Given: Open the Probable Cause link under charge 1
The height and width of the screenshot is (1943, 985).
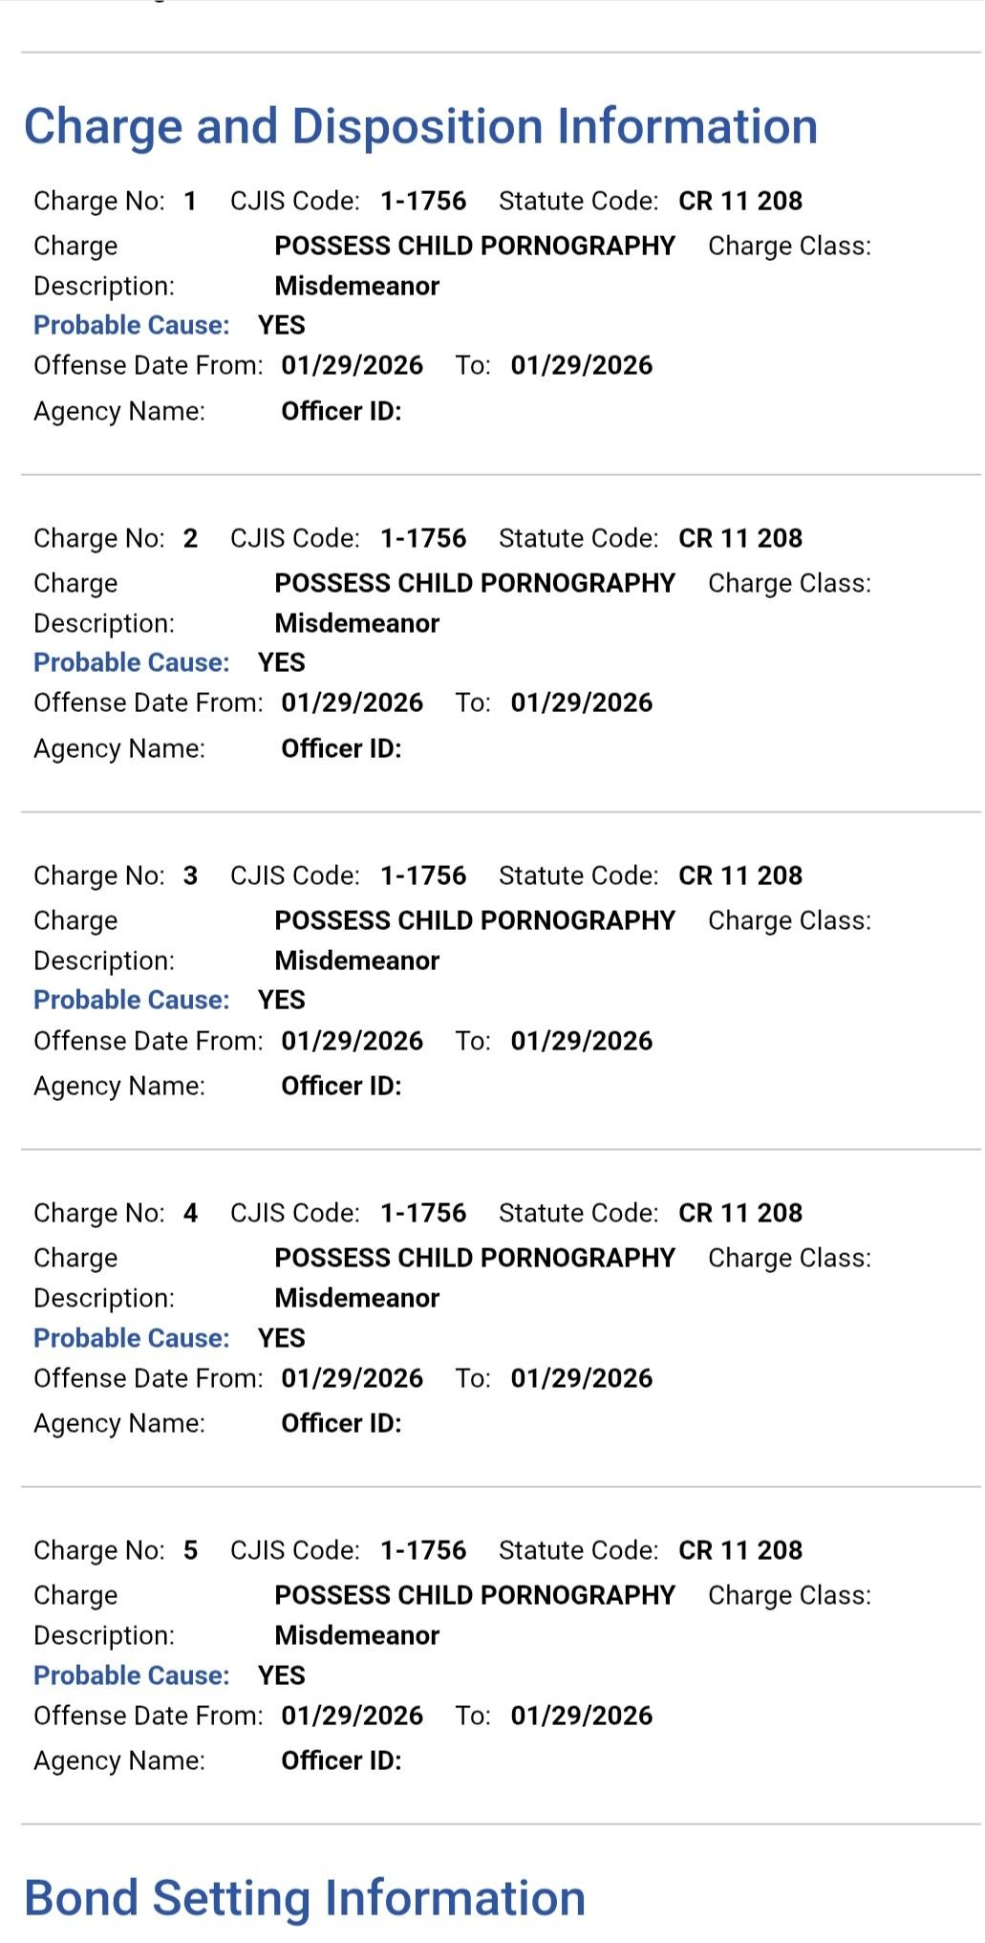Looking at the screenshot, I should coord(131,326).
